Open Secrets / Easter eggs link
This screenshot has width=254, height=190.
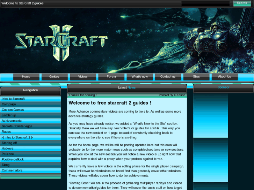(30, 126)
